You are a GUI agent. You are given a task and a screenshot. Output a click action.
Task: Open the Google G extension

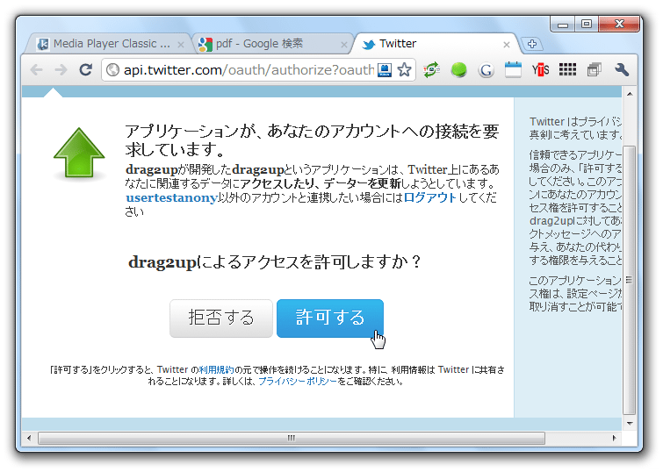tap(486, 69)
